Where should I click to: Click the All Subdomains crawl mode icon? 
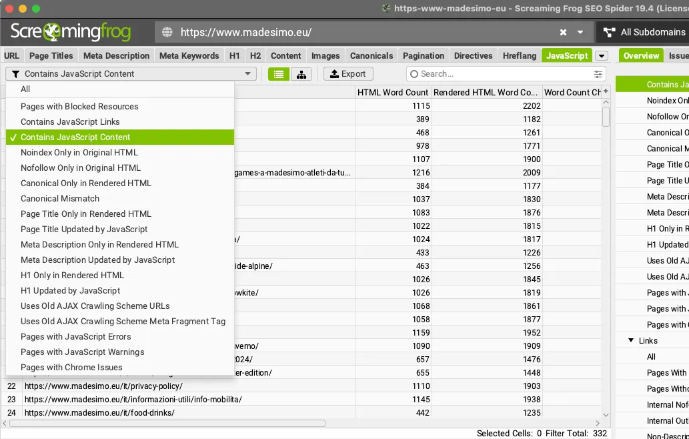pos(608,32)
